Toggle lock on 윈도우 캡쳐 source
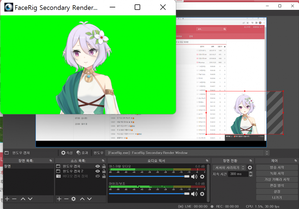The width and height of the screenshot is (299, 209). [104, 166]
